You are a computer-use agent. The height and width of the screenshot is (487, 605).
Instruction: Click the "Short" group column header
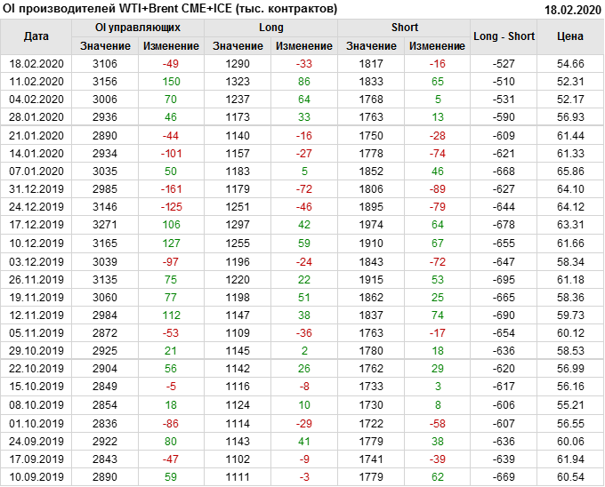(x=404, y=28)
